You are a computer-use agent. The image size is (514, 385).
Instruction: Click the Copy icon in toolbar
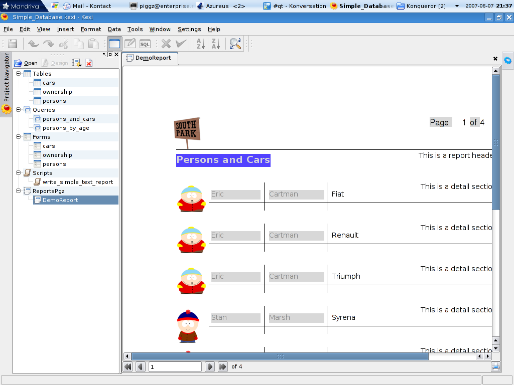pyautogui.click(x=79, y=44)
